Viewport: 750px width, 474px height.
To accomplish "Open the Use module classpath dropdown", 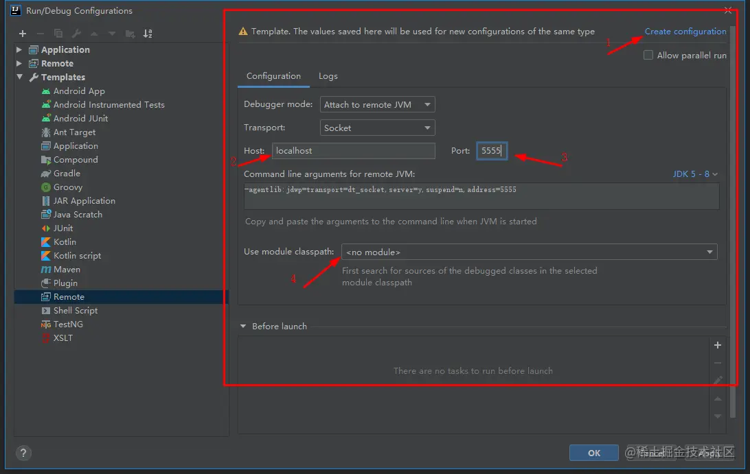I will 529,252.
